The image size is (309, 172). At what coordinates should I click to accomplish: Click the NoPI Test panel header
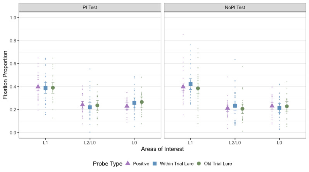[x=235, y=7]
